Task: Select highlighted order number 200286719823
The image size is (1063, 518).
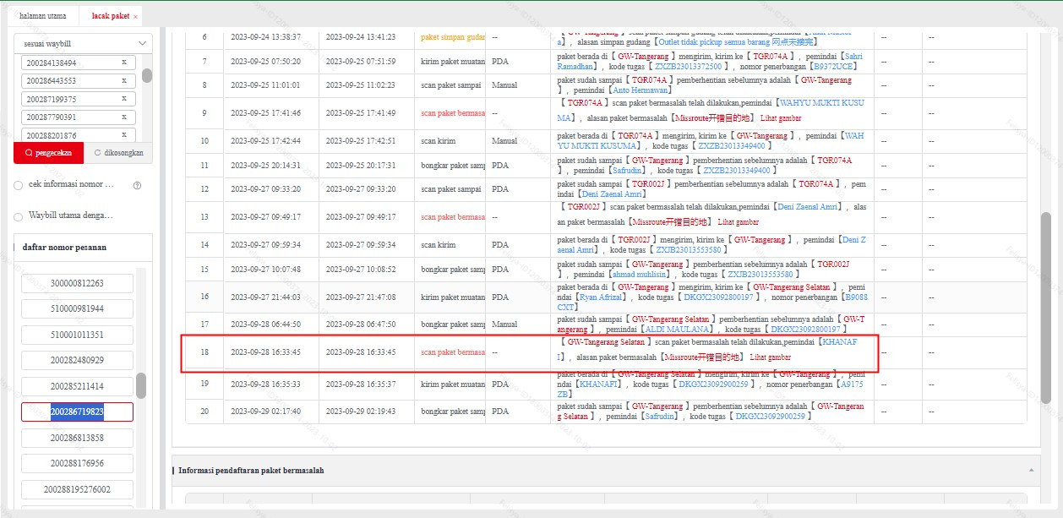Action: click(x=77, y=412)
